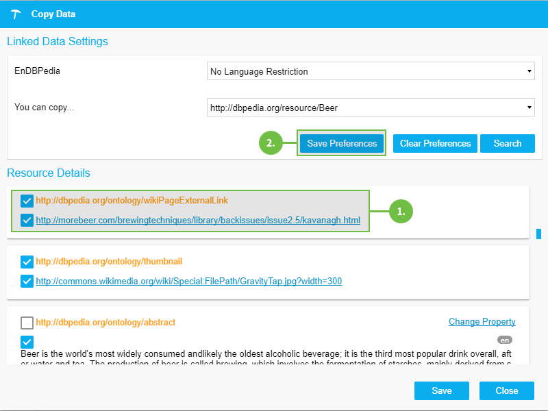Click the blue scrollbar thumb
The height and width of the screenshot is (411, 548).
[x=539, y=234]
